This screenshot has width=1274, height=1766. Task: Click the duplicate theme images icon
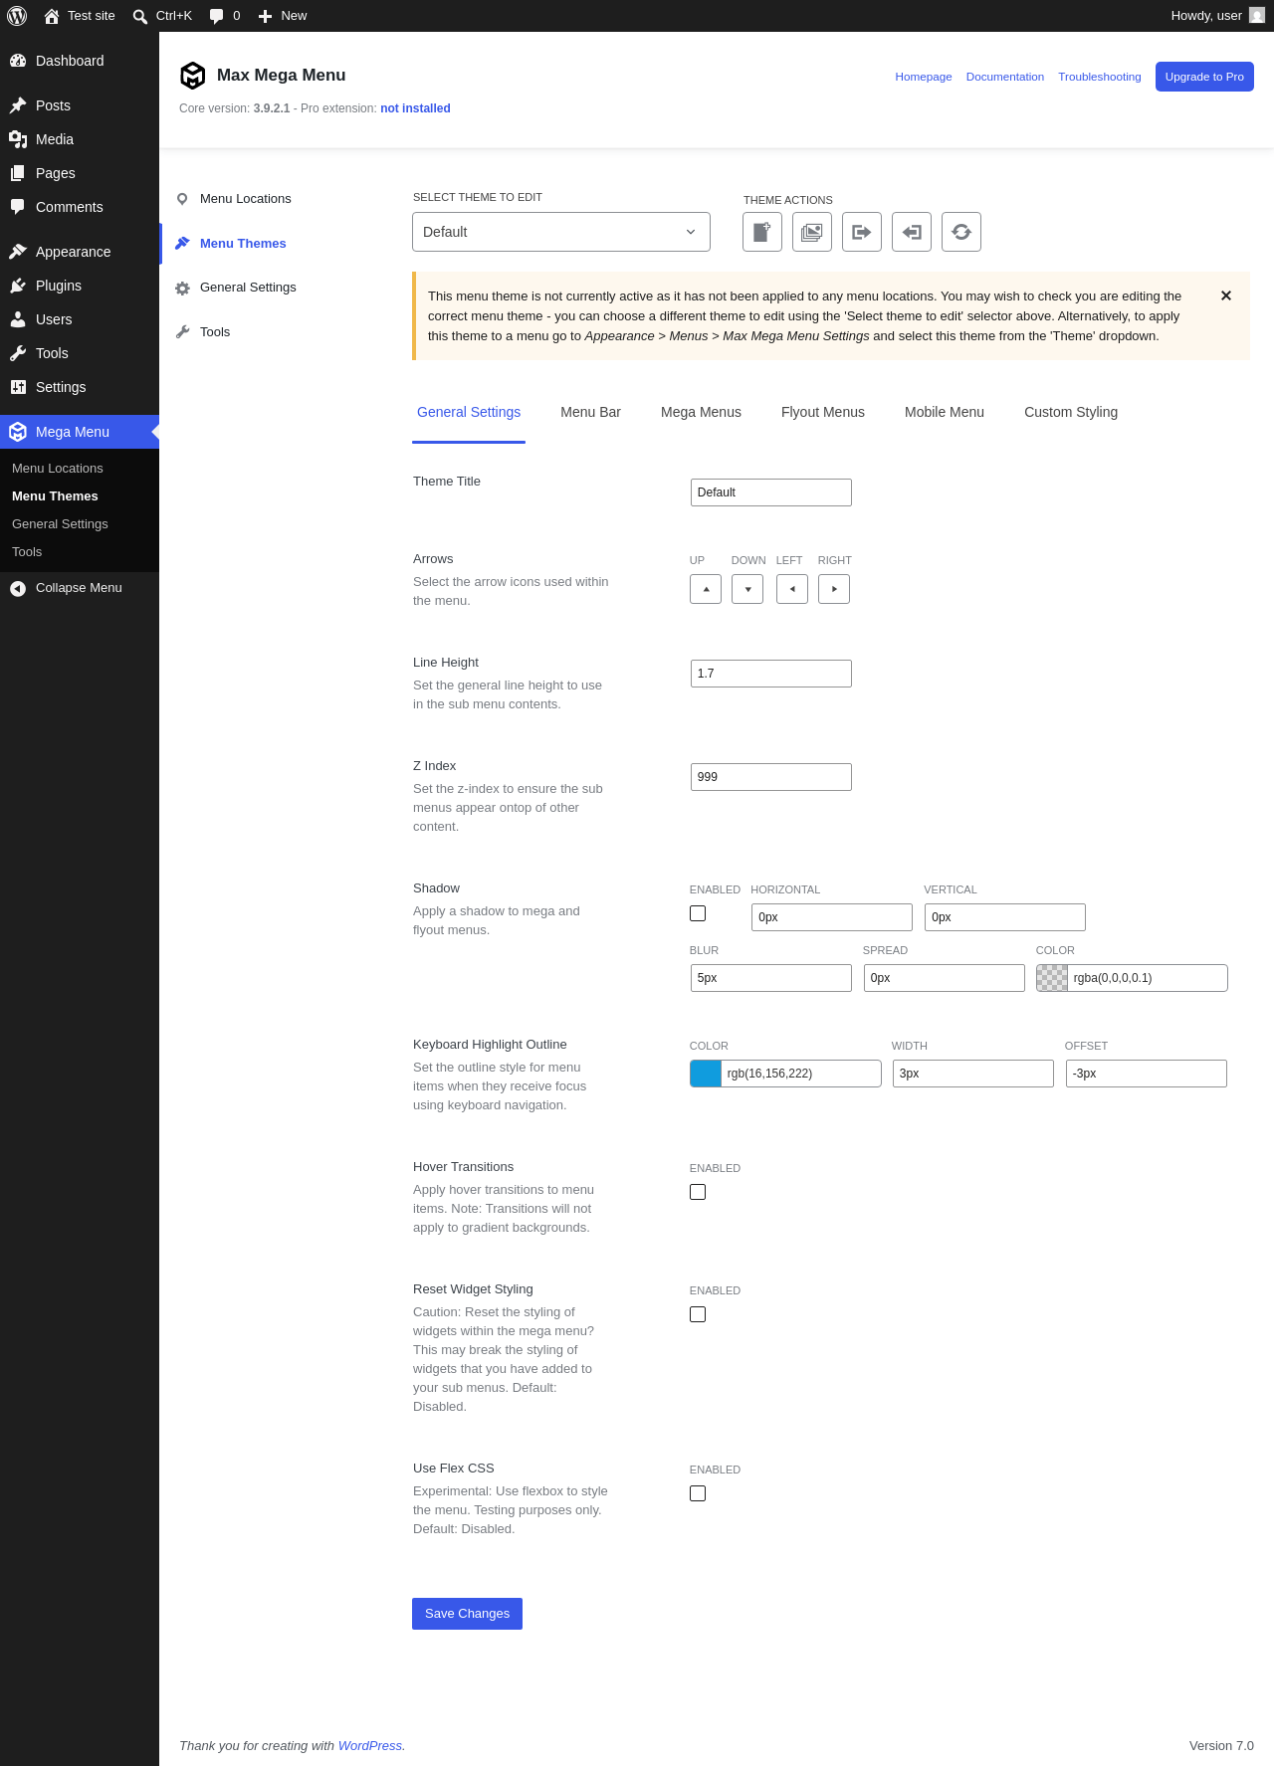[x=812, y=232]
